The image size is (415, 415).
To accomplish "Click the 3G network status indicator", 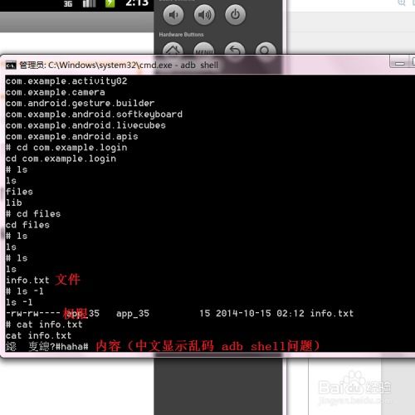I will pos(68,3).
